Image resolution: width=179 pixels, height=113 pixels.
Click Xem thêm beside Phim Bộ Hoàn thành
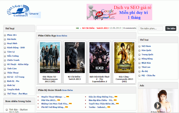click(x=67, y=90)
